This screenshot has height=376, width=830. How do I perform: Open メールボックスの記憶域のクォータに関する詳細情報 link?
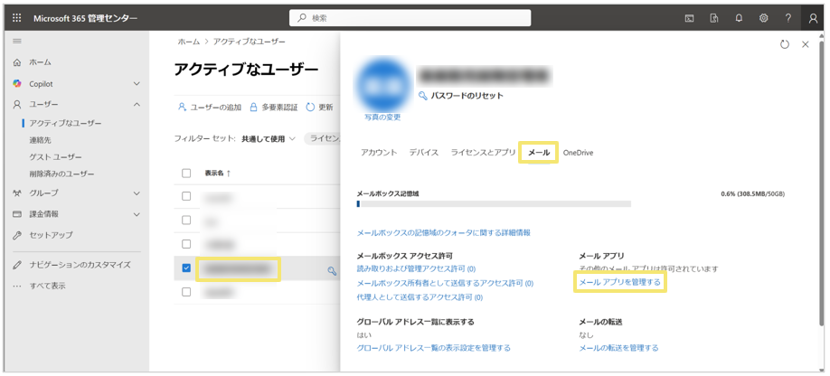click(x=444, y=232)
